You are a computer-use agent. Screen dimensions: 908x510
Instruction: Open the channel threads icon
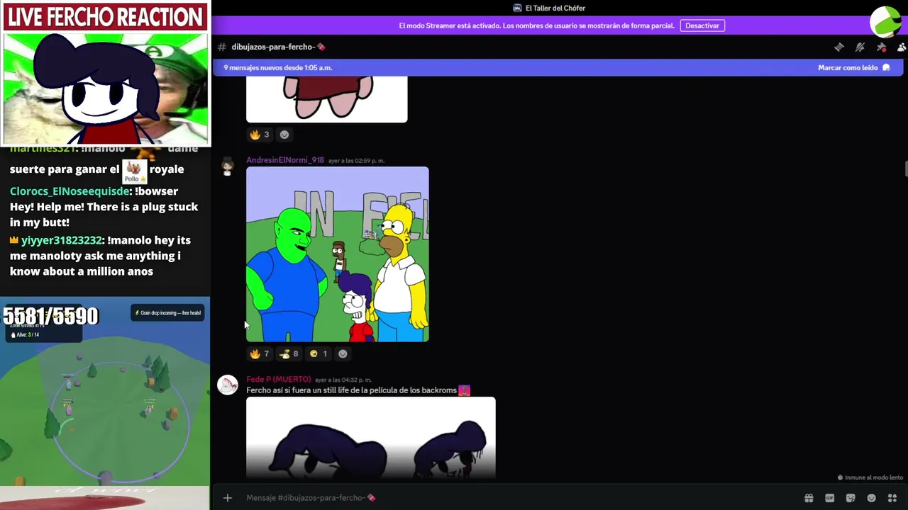click(x=839, y=47)
